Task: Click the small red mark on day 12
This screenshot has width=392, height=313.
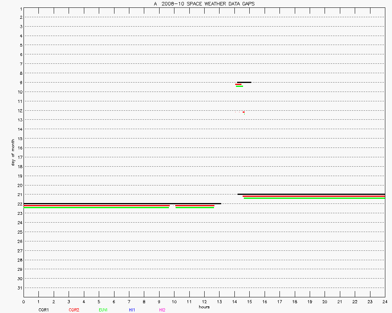Action: pos(243,112)
